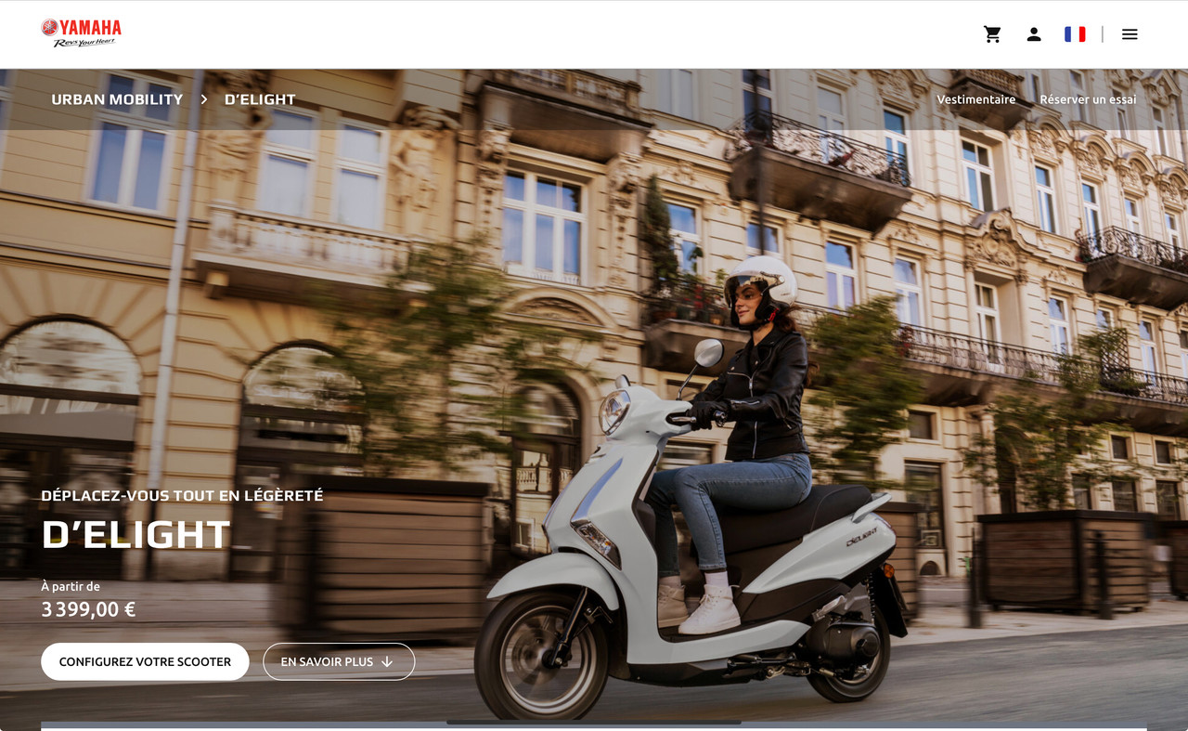Click Réserver un essai
Viewport: 1188px width, 731px height.
pyautogui.click(x=1088, y=98)
